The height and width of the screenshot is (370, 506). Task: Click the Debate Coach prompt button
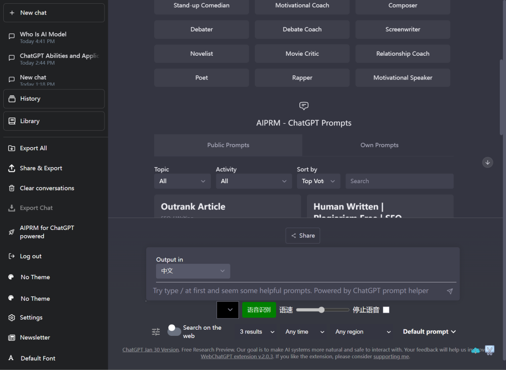302,30
